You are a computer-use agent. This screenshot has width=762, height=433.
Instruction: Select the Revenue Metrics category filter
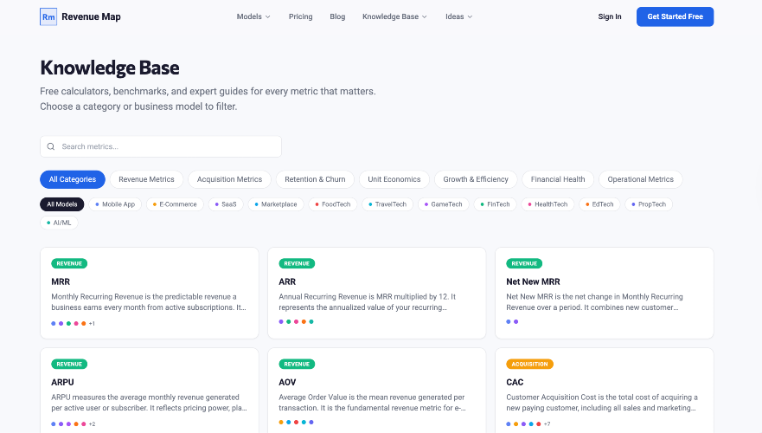146,179
